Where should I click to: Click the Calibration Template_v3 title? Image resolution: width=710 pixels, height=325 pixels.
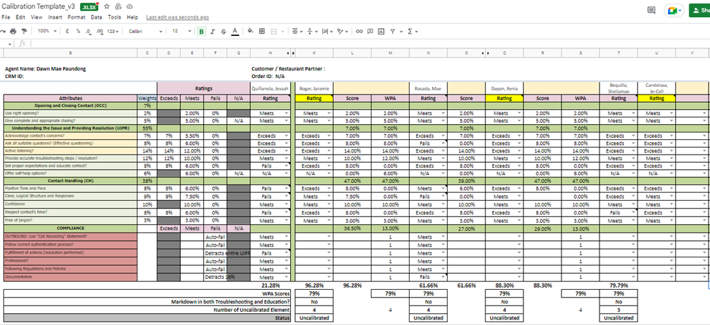pyautogui.click(x=39, y=7)
